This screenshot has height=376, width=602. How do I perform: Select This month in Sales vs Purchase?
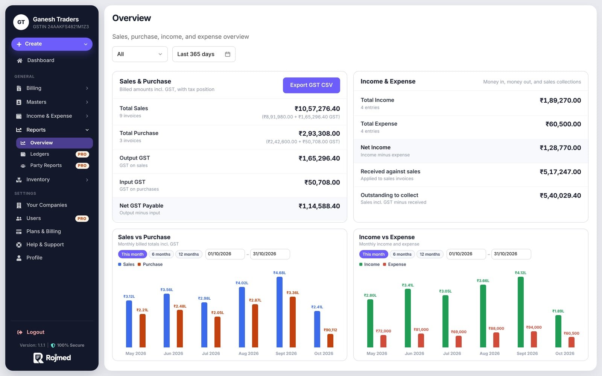[132, 254]
